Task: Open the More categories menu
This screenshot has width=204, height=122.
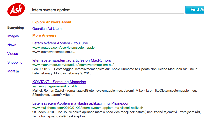Action: (x=11, y=71)
